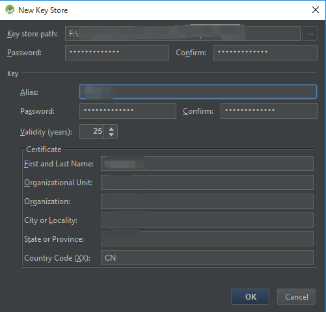The image size is (326, 312).
Task: Click the City or Locality field
Action: tap(207, 220)
